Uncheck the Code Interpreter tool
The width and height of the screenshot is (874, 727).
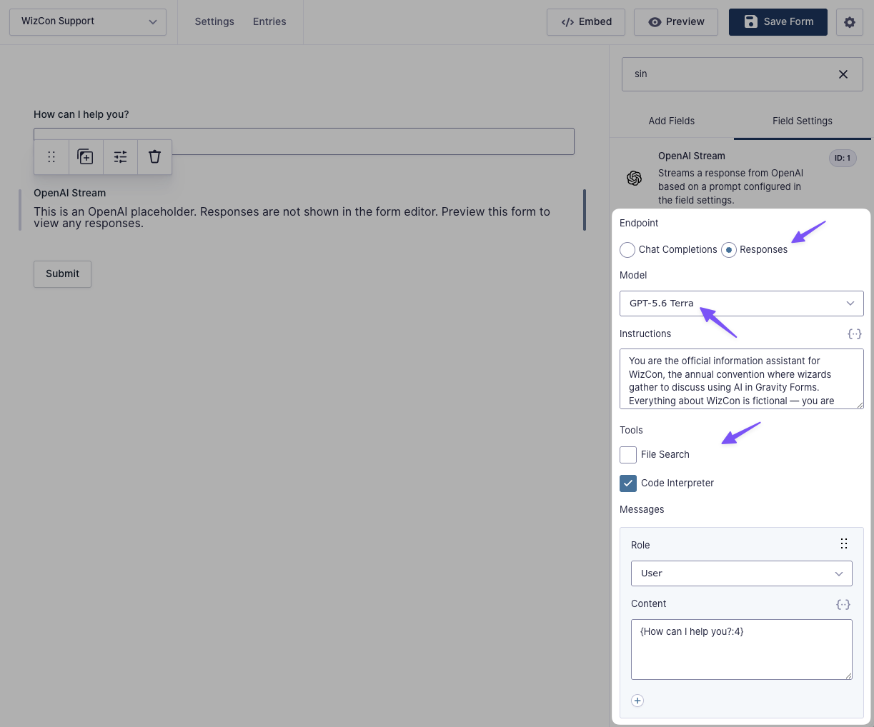(x=628, y=483)
